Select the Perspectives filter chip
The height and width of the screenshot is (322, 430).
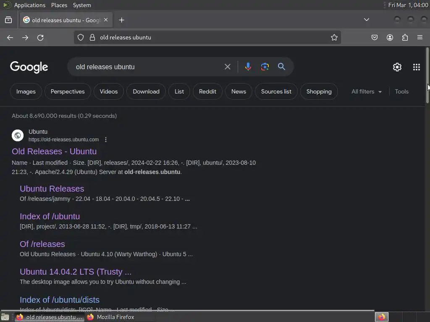(68, 92)
